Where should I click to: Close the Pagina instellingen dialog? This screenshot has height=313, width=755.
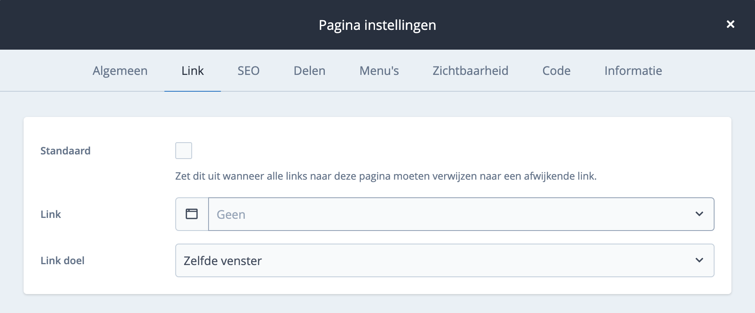click(x=731, y=24)
